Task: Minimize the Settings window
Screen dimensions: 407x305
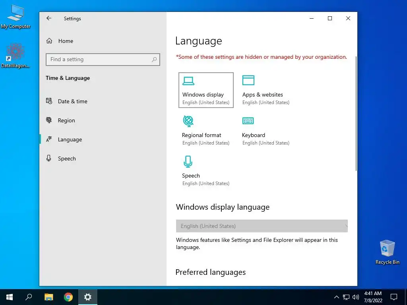Action: click(312, 18)
